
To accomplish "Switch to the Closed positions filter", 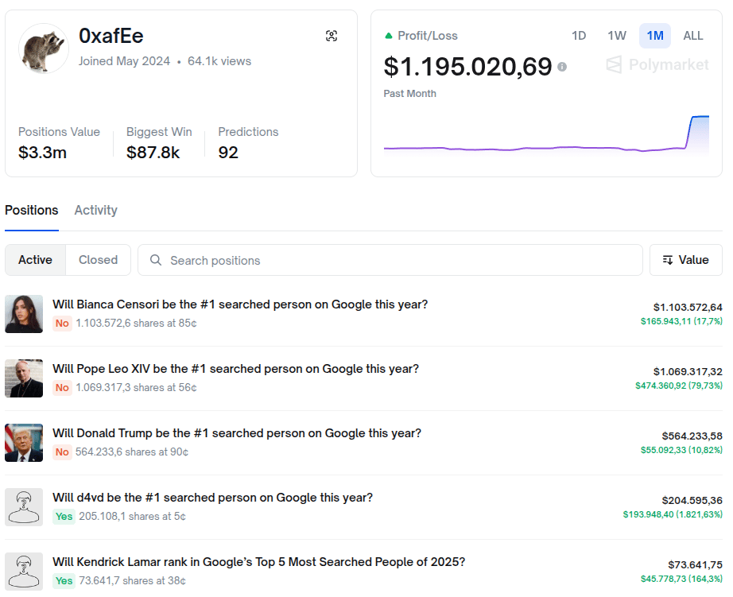I will tap(98, 260).
